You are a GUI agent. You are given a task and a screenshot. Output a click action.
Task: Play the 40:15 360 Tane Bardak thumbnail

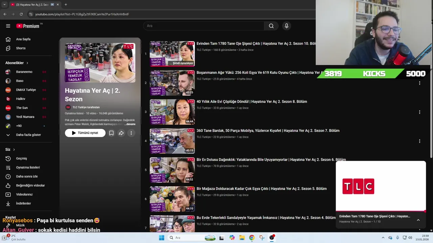(x=172, y=141)
